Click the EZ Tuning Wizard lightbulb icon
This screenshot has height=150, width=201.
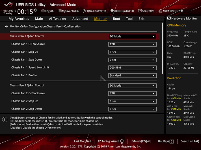click(122, 141)
